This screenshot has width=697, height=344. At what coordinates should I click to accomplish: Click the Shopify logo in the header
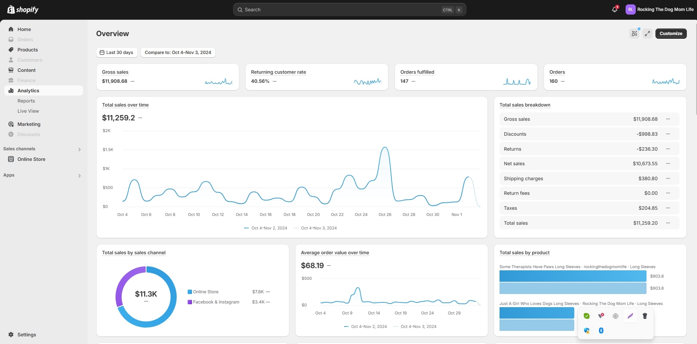[x=23, y=9]
